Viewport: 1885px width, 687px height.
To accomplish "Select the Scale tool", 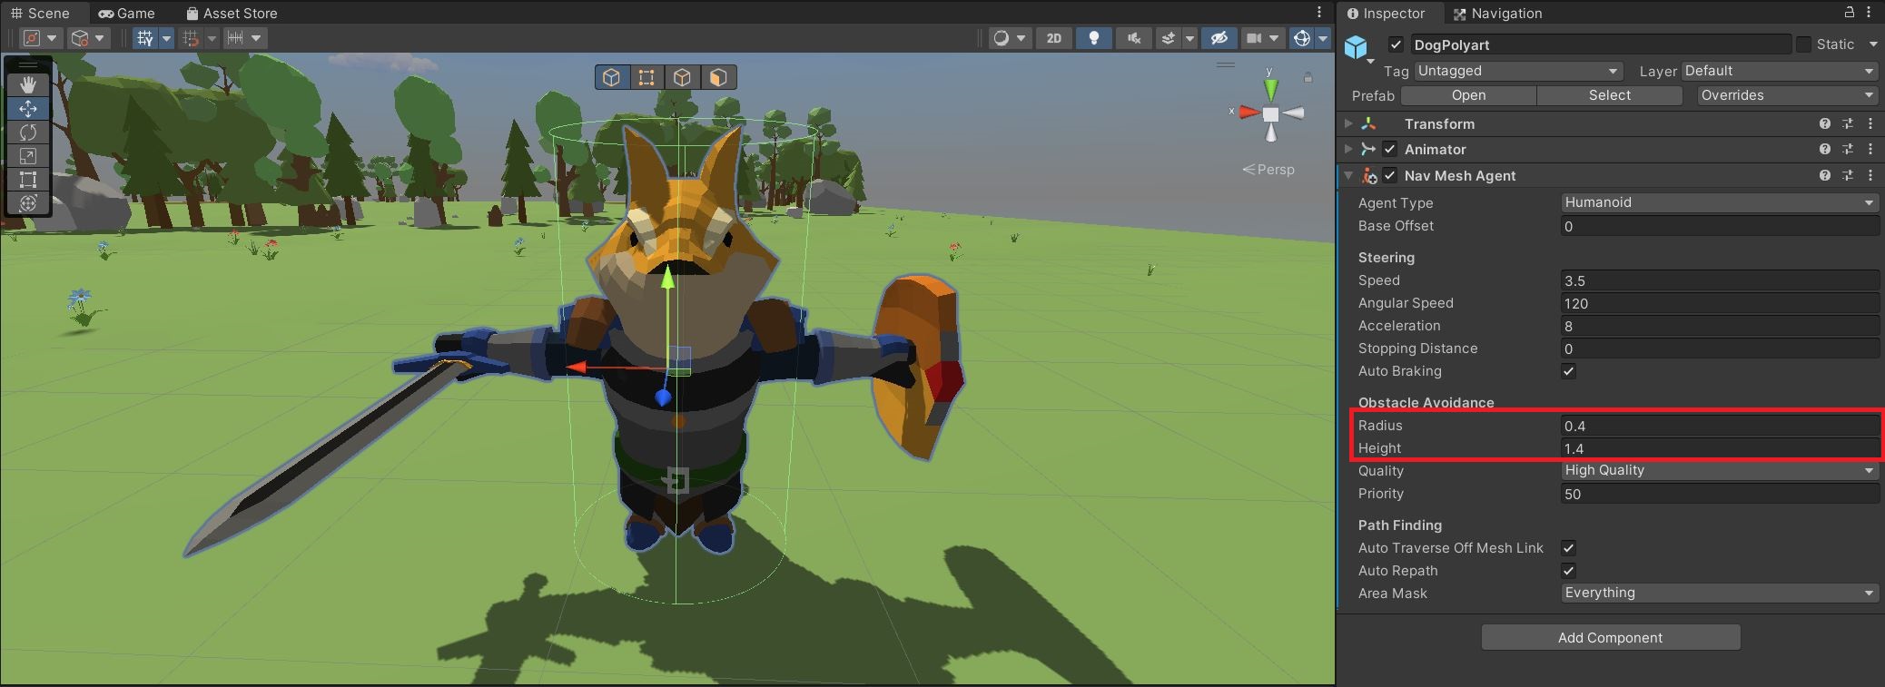I will point(28,156).
